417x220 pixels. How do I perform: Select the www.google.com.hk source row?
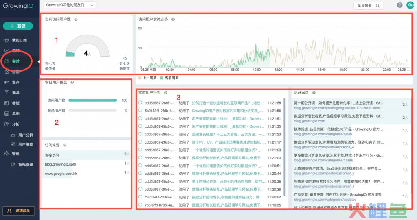coord(87,174)
